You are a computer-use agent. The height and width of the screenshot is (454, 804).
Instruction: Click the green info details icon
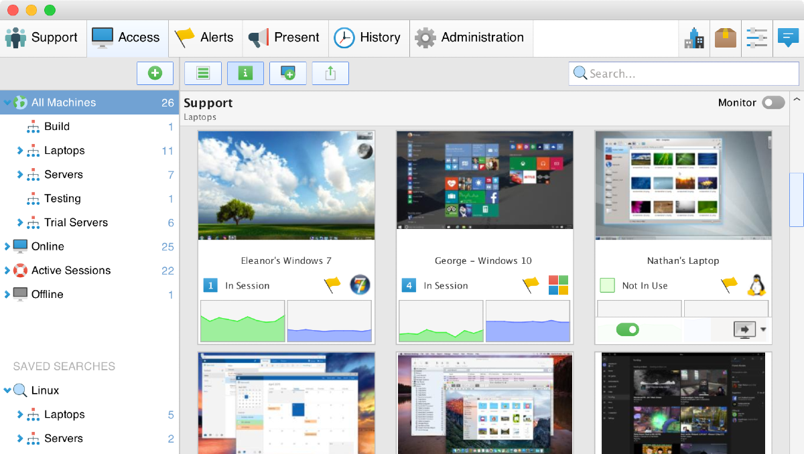245,74
